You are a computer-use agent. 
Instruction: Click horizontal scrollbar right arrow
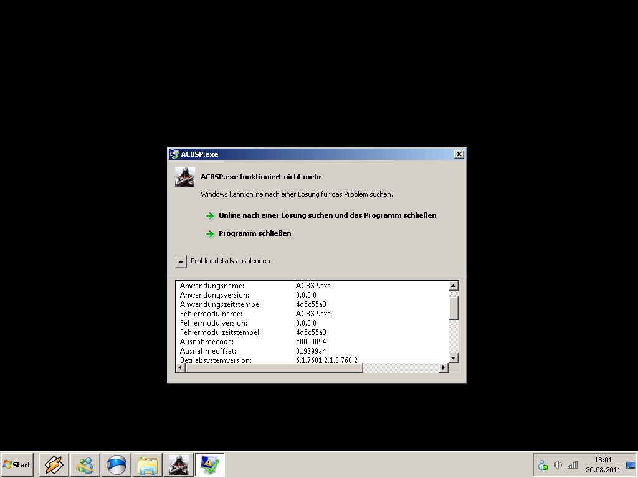point(444,367)
